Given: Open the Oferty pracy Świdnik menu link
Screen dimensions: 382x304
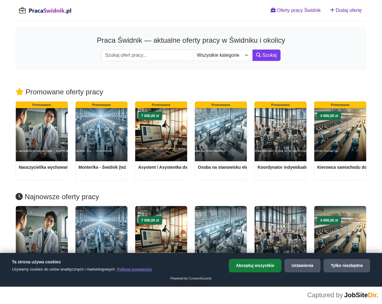Looking at the screenshot, I should tap(295, 10).
